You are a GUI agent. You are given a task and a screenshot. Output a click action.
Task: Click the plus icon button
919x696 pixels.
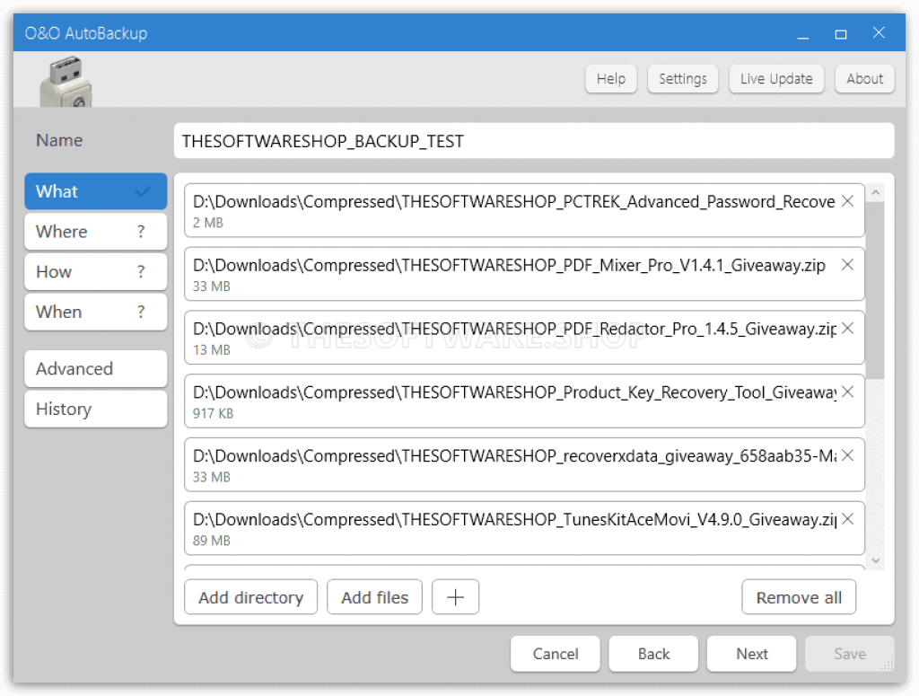pos(455,597)
